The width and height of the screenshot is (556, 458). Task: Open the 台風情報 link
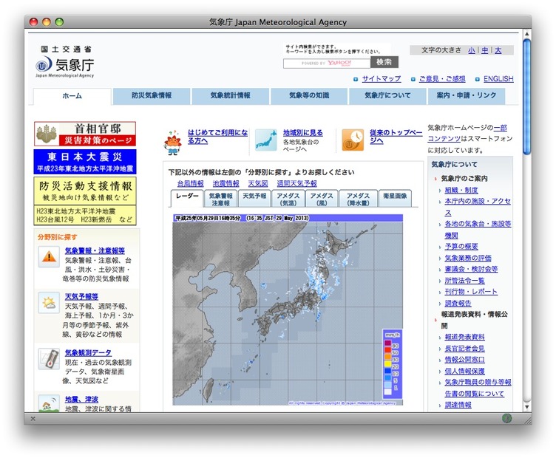(191, 183)
